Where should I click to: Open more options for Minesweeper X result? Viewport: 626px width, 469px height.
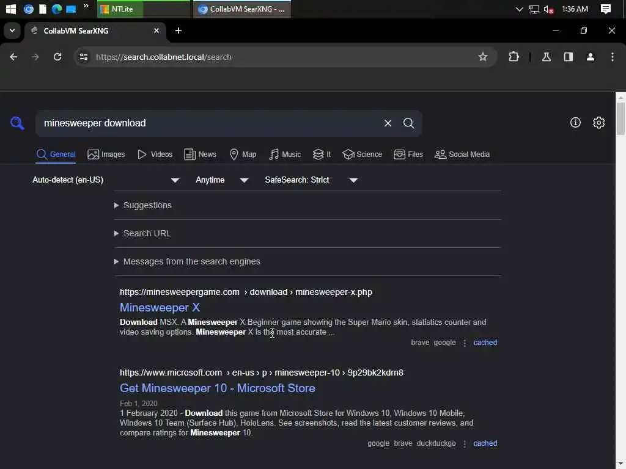(x=465, y=343)
